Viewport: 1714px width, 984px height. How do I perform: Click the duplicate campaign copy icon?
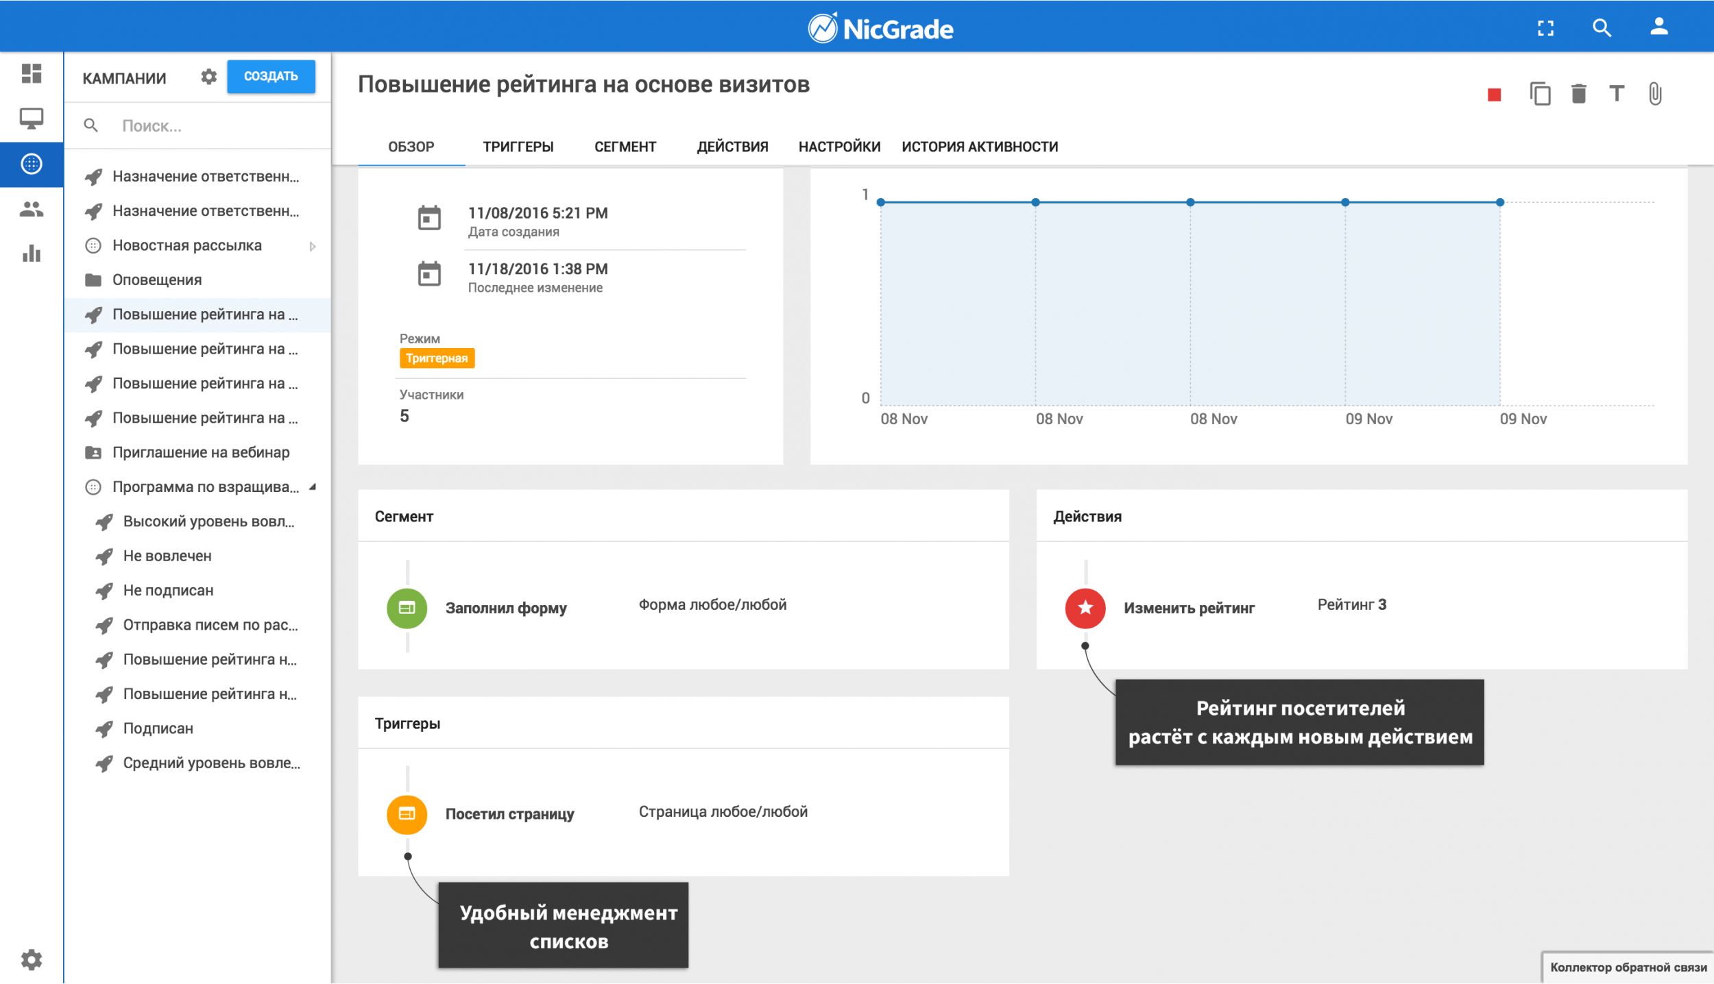[x=1540, y=94]
